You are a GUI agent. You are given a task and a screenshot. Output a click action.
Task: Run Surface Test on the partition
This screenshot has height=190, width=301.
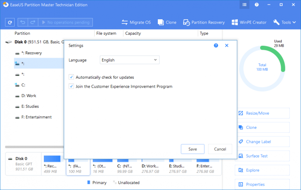262,156
